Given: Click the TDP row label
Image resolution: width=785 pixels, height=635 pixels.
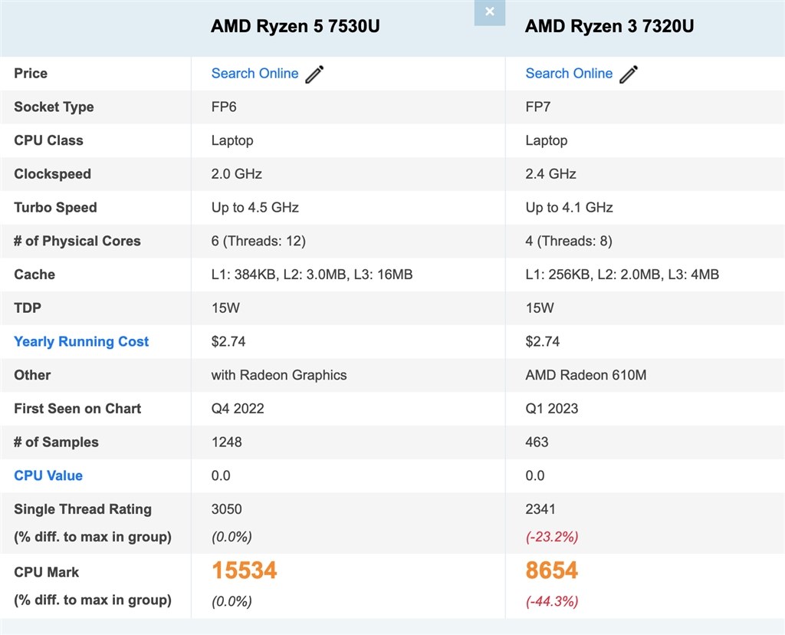Looking at the screenshot, I should tap(28, 308).
